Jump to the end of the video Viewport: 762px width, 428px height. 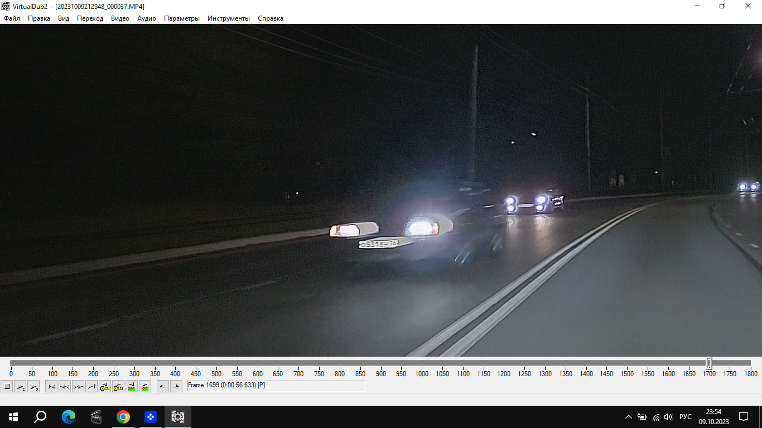click(x=91, y=386)
